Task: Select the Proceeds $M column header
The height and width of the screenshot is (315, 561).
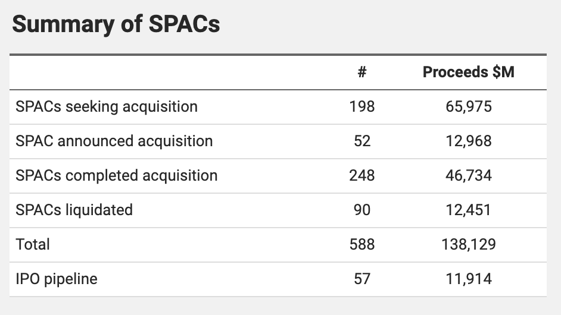Action: pos(468,73)
